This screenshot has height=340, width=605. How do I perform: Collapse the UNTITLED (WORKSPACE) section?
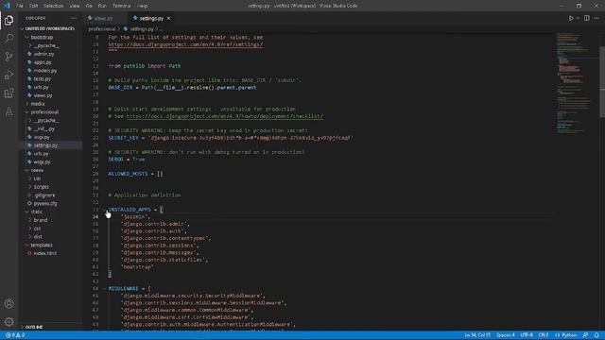tap(23, 29)
